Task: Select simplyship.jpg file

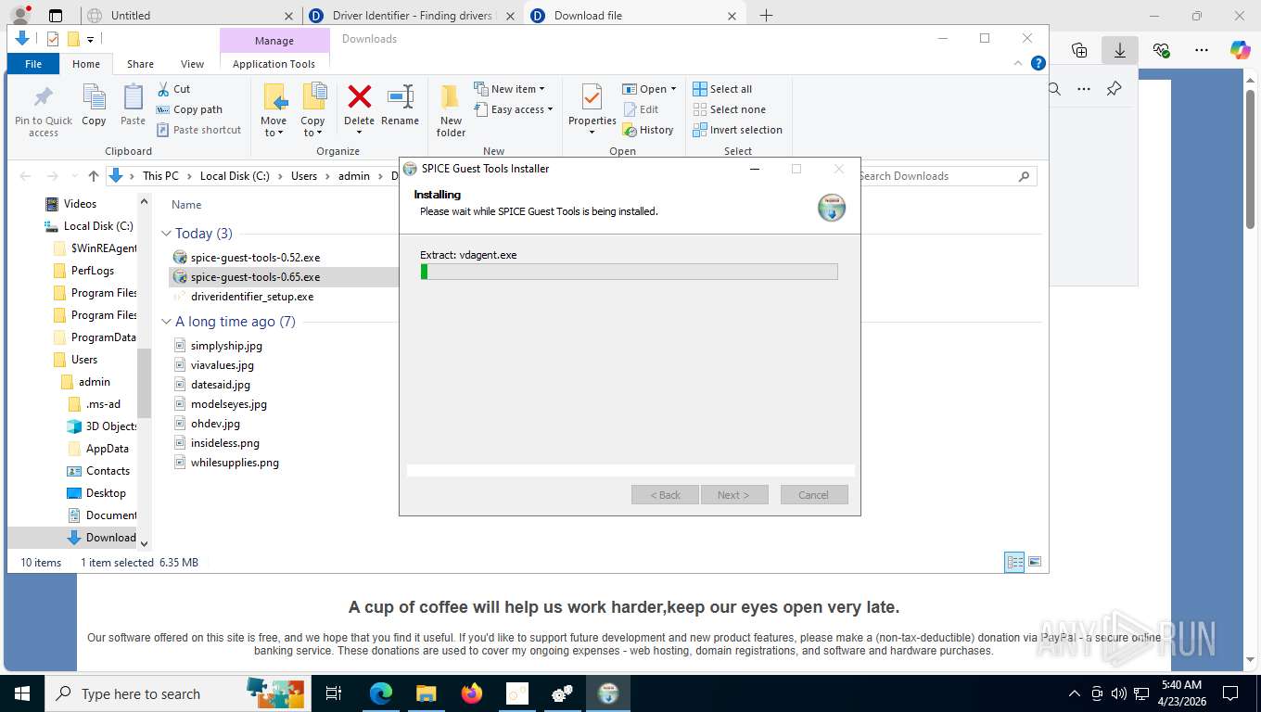Action: point(226,345)
